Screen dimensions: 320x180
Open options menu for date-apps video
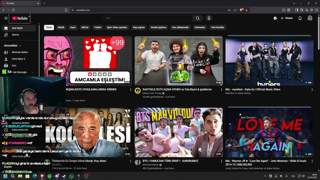click(130, 89)
